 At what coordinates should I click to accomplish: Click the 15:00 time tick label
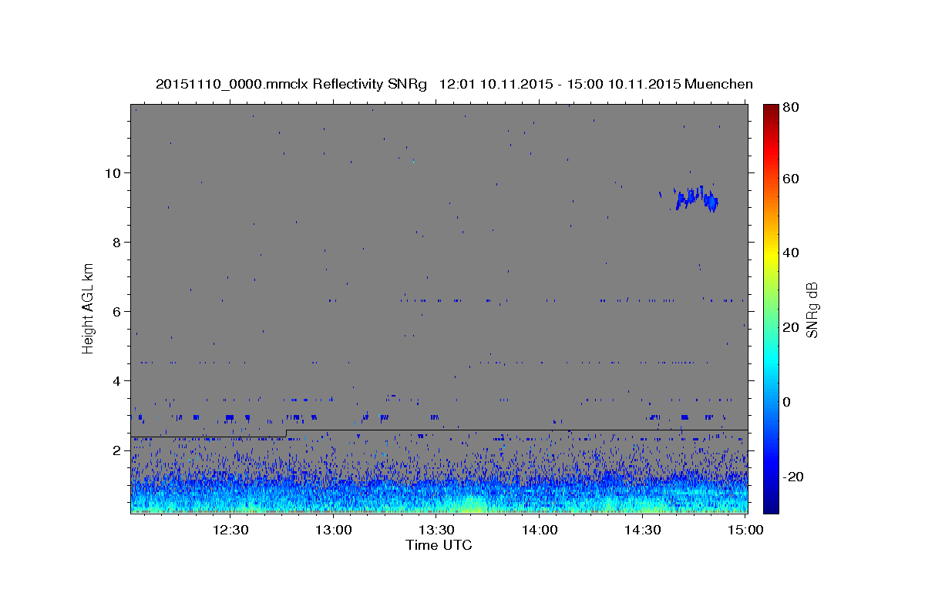[x=745, y=531]
